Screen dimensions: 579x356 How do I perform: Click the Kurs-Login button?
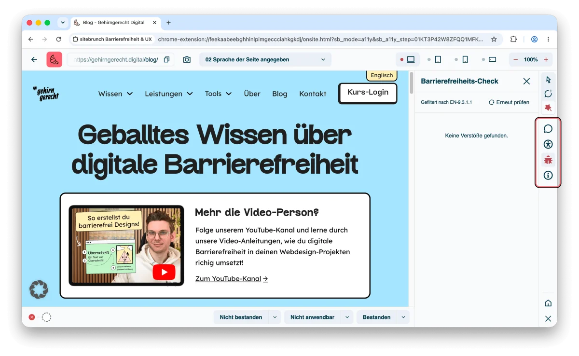point(368,93)
